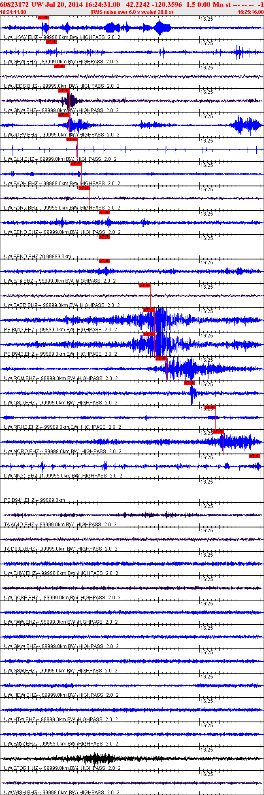264x795 pixels.
Task: Select the UW.RRHS EHZ station label
Action: [x=62, y=427]
